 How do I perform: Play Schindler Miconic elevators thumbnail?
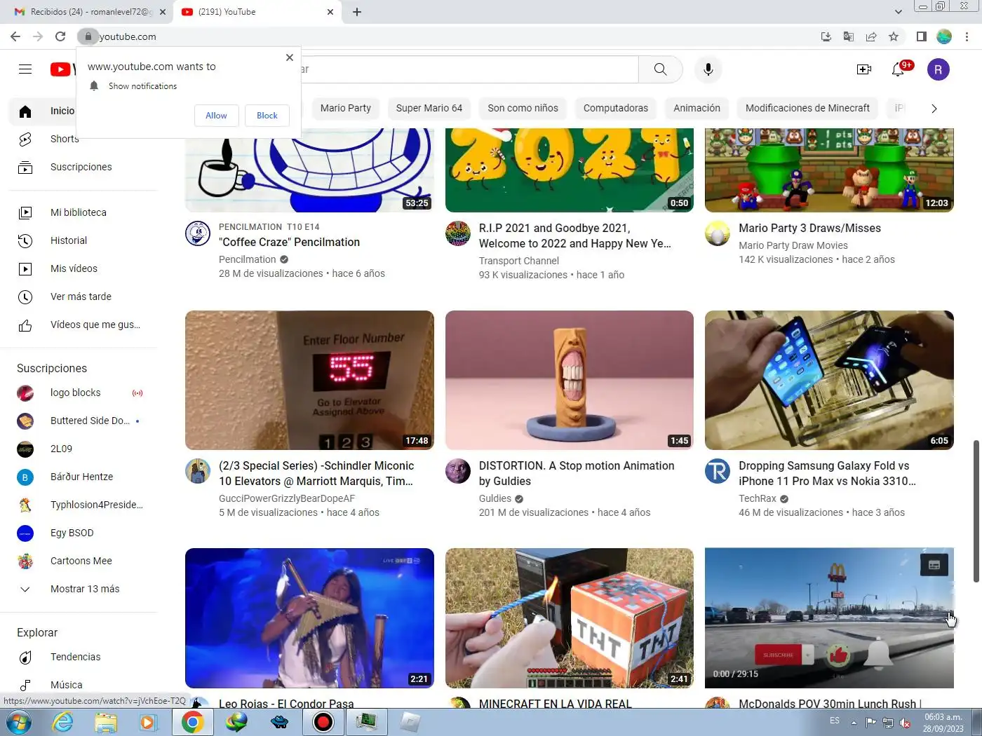click(x=309, y=380)
